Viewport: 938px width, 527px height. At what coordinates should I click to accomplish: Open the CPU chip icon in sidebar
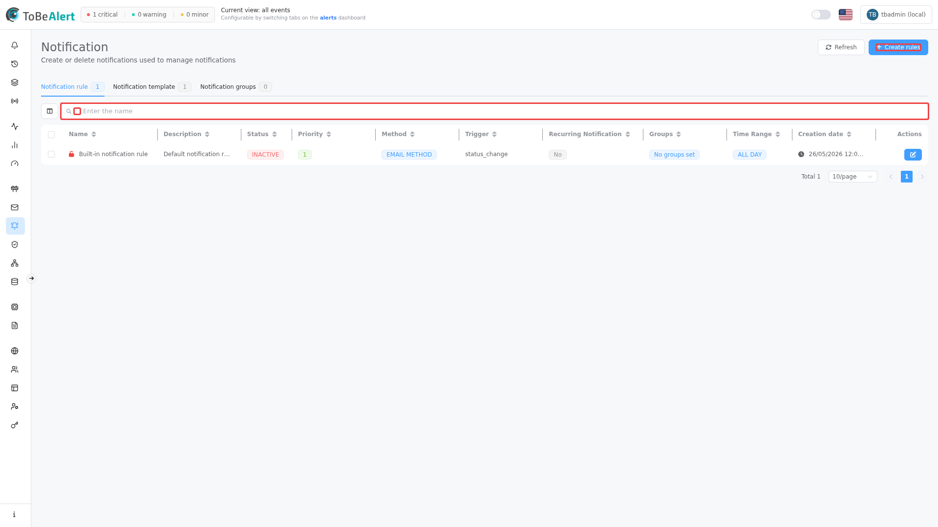coord(15,307)
